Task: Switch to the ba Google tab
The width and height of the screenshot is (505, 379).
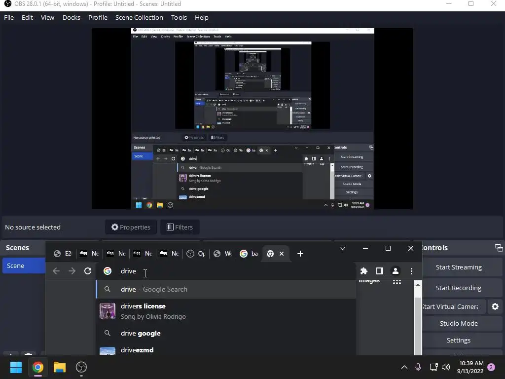Action: click(x=249, y=254)
